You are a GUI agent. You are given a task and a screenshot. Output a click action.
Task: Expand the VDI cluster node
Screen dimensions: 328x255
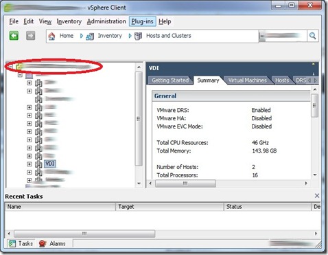[30, 164]
